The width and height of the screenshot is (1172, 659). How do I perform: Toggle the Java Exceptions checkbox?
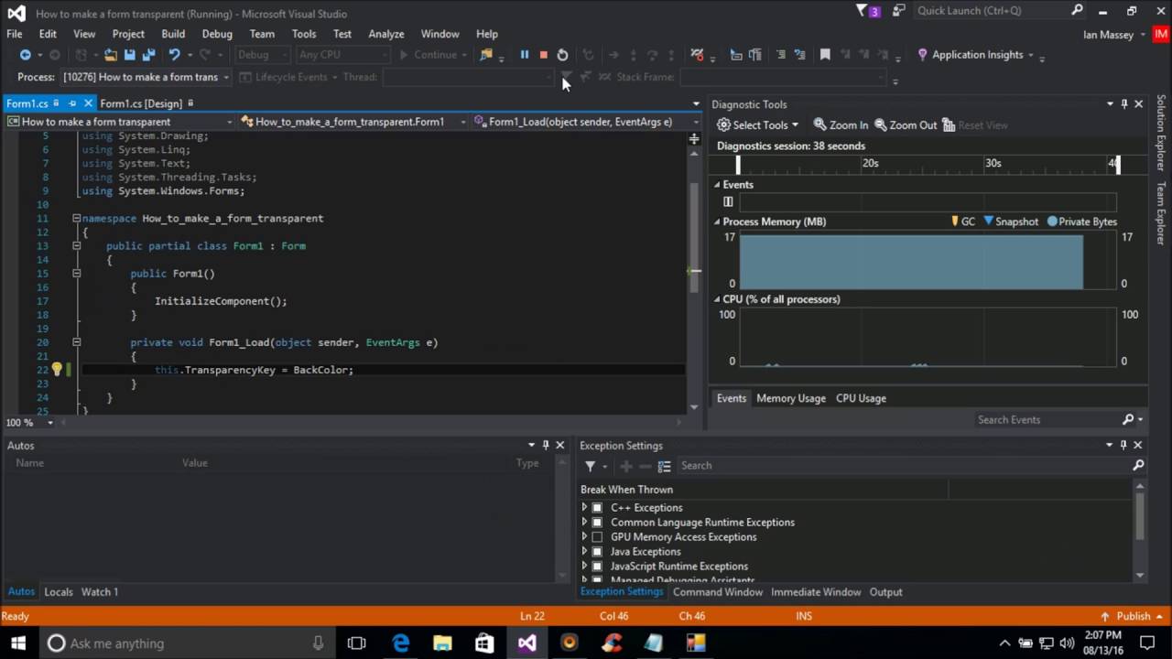tap(597, 552)
